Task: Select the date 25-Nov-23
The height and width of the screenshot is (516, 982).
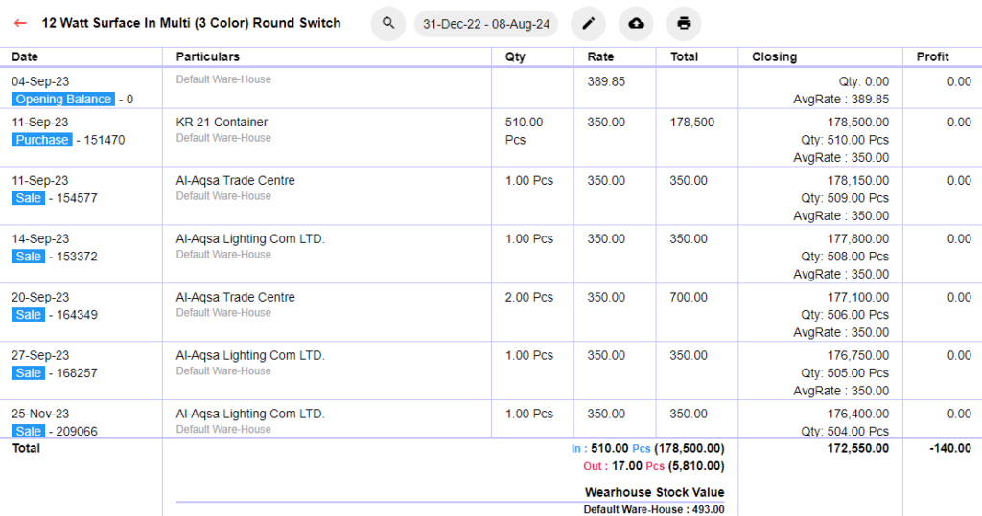Action: [40, 413]
